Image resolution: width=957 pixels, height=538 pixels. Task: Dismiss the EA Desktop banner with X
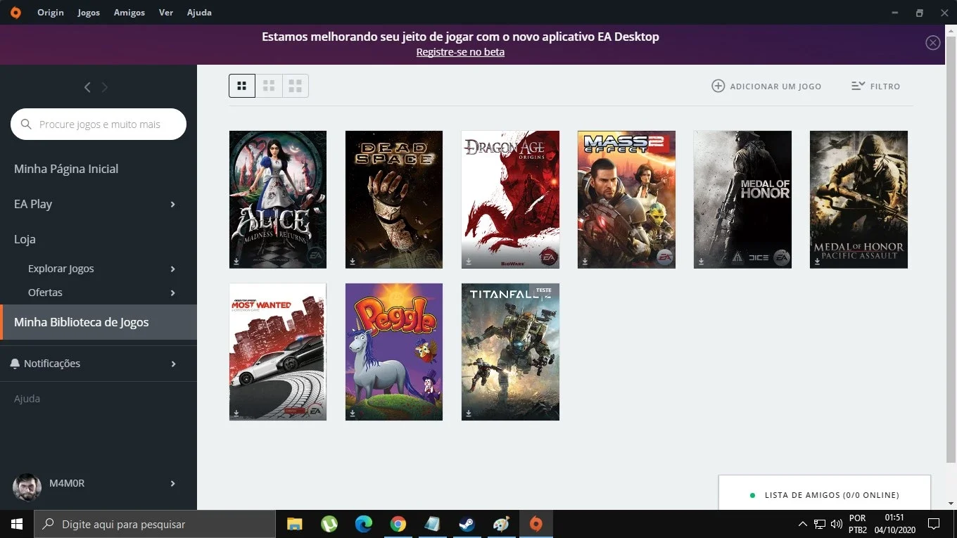pos(933,43)
